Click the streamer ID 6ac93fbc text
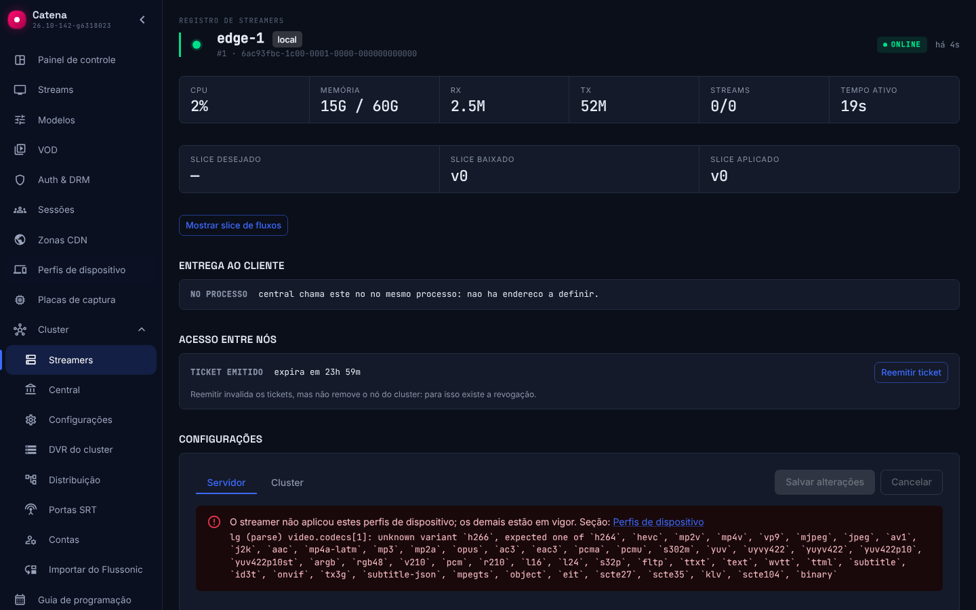Screen dimensions: 976x610 (329, 54)
